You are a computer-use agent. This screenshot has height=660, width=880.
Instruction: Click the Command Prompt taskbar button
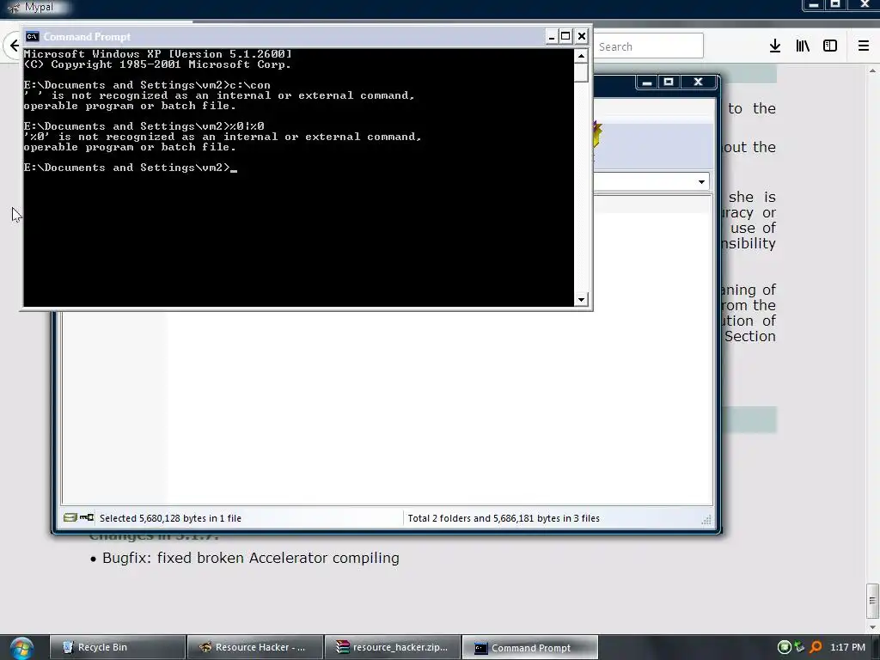coord(529,648)
